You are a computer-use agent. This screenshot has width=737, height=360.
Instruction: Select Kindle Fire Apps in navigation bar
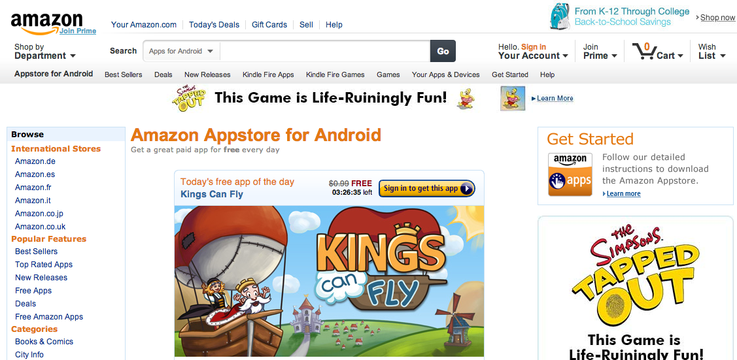[268, 74]
